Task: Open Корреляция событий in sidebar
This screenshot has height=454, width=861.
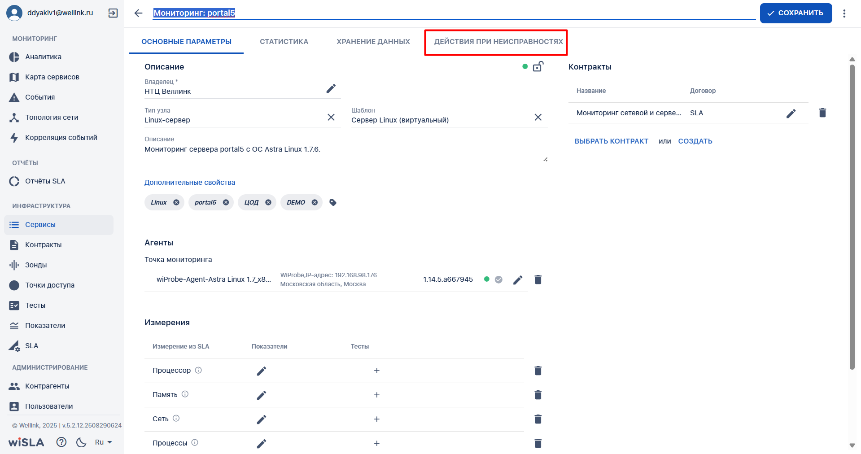Action: pyautogui.click(x=59, y=138)
